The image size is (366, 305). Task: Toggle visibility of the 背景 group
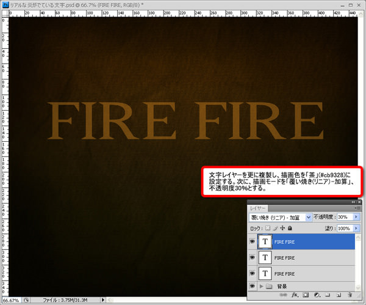[x=253, y=285]
